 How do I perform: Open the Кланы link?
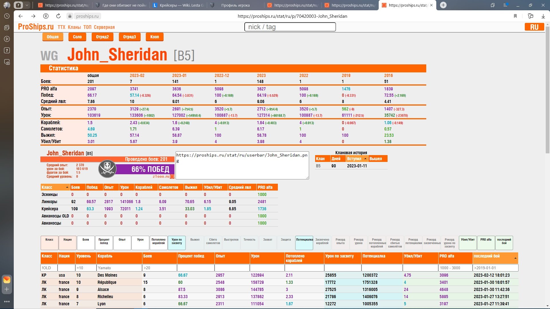point(74,27)
